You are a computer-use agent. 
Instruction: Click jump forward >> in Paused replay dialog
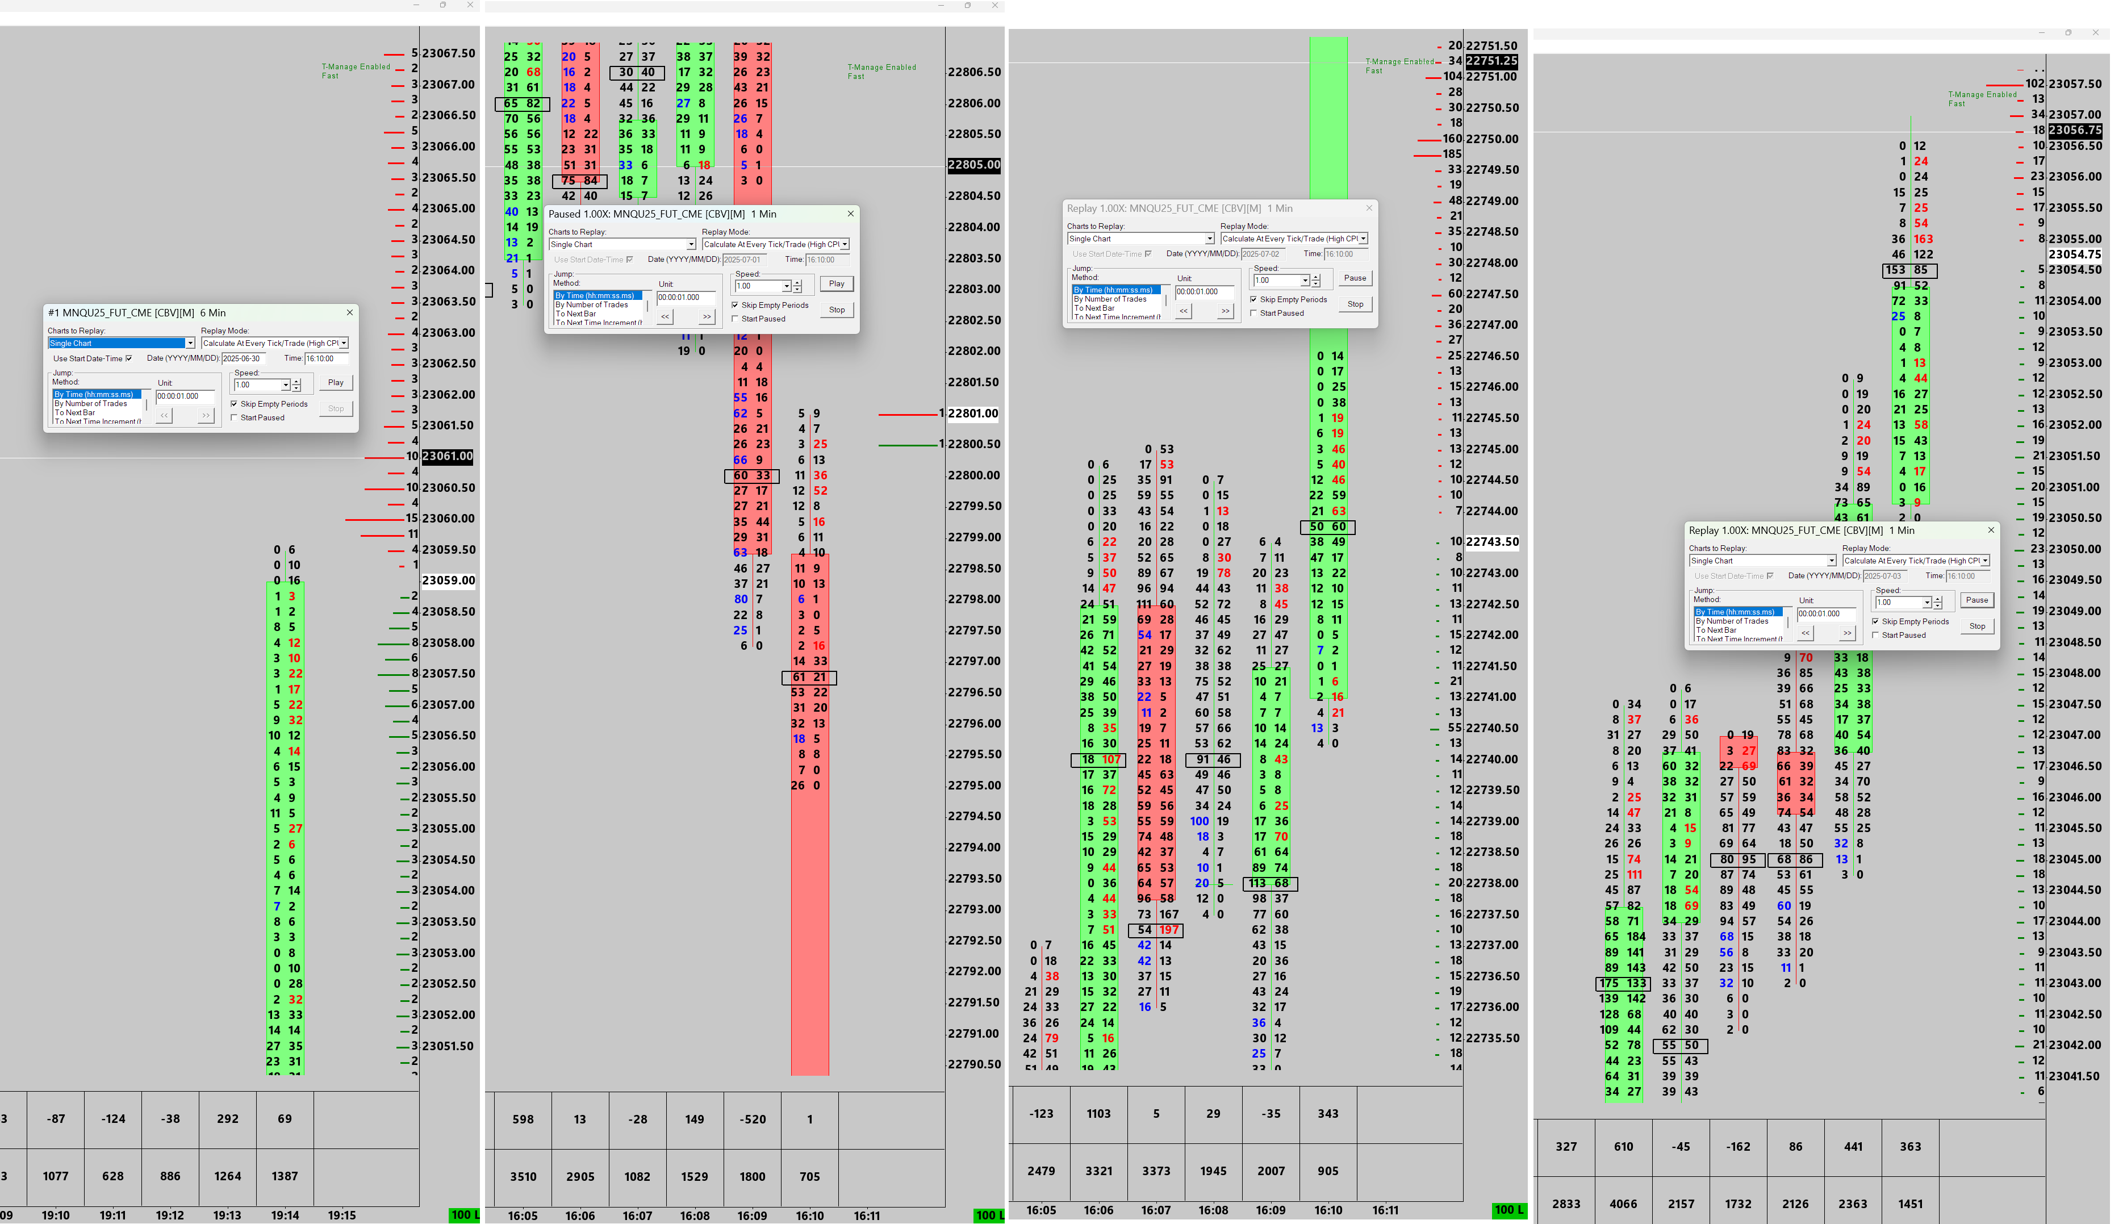click(707, 317)
